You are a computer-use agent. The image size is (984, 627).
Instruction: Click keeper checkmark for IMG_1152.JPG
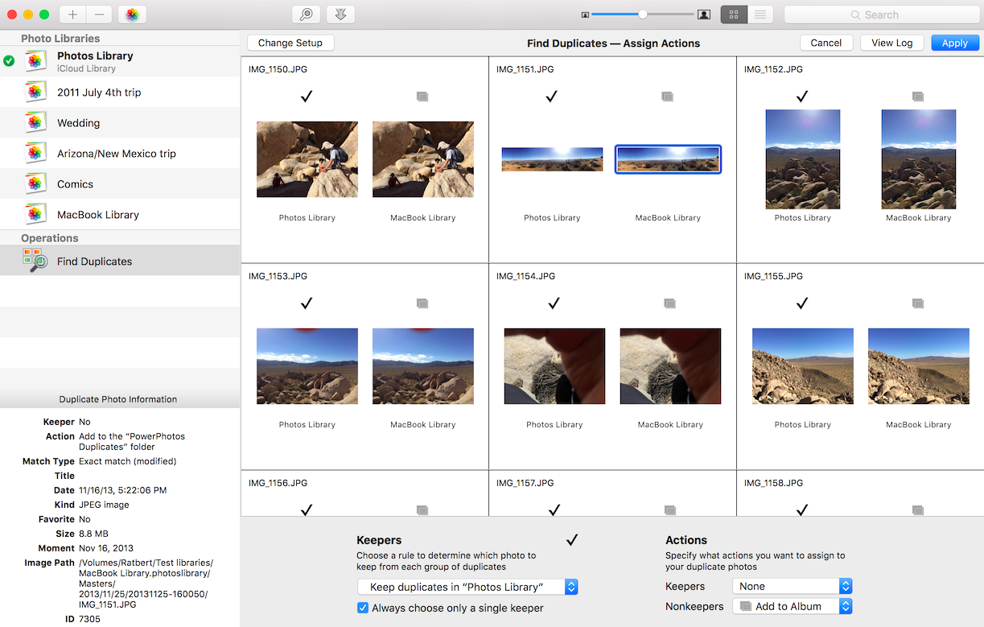click(x=802, y=97)
